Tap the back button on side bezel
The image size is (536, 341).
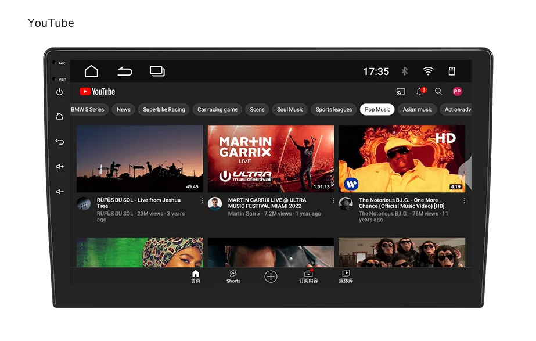tap(59, 142)
